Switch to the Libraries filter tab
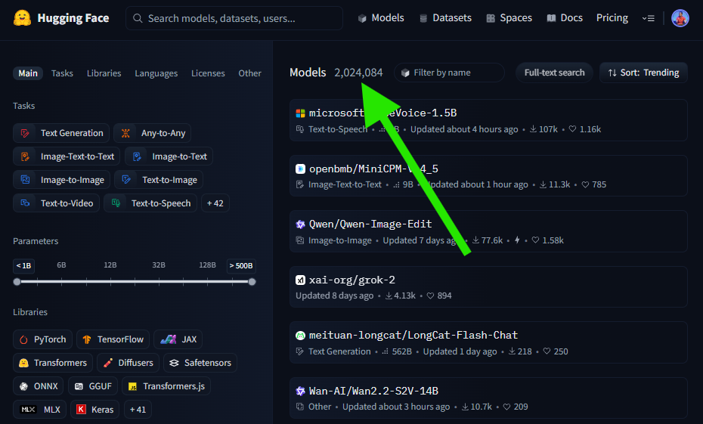Viewport: 703px width, 424px height. (104, 73)
